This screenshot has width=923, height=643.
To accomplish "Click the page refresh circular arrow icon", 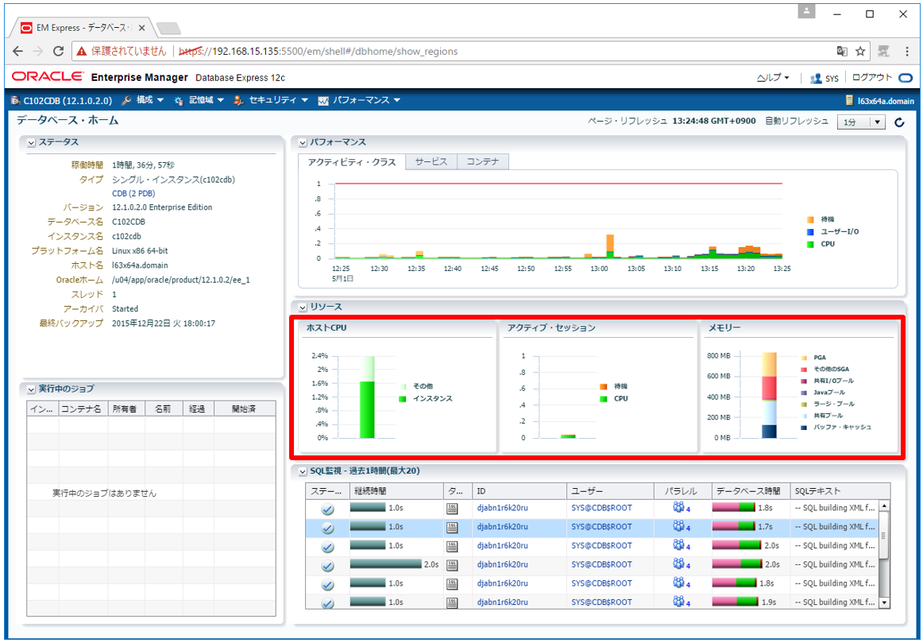I will coord(899,122).
